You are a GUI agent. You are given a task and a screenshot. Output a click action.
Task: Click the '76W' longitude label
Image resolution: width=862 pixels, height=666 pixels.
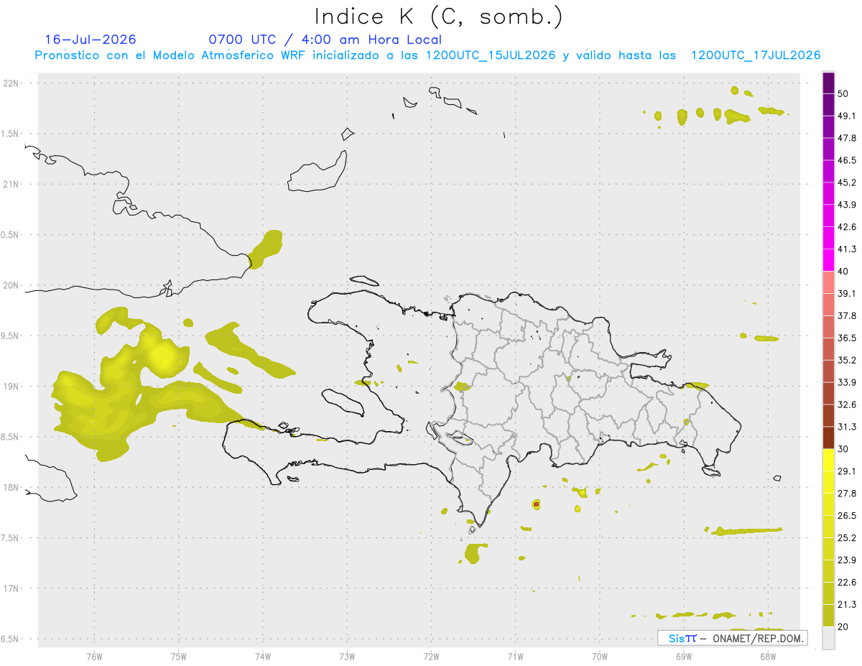[94, 657]
